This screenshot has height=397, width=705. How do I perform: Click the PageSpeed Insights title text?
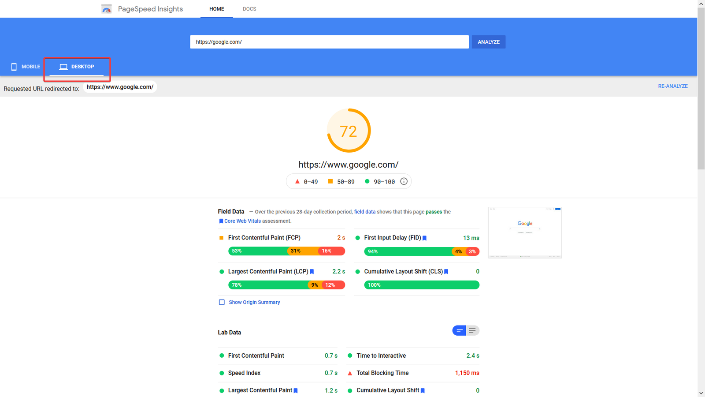click(150, 9)
